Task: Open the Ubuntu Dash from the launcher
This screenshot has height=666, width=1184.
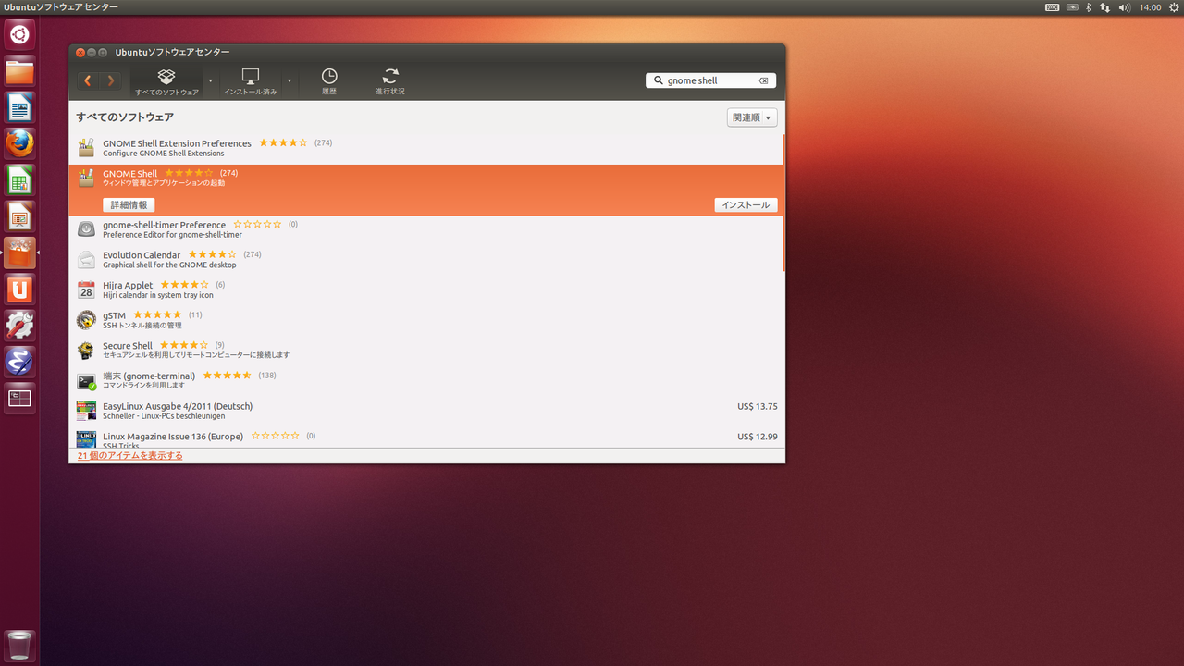Action: [x=19, y=35]
